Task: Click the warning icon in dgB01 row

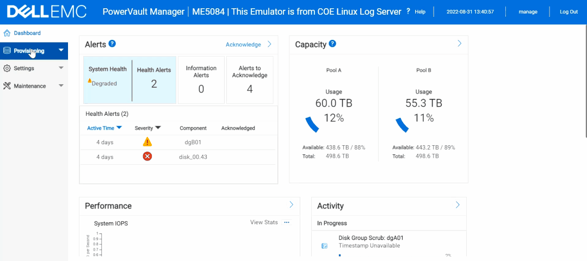Action: pyautogui.click(x=147, y=142)
